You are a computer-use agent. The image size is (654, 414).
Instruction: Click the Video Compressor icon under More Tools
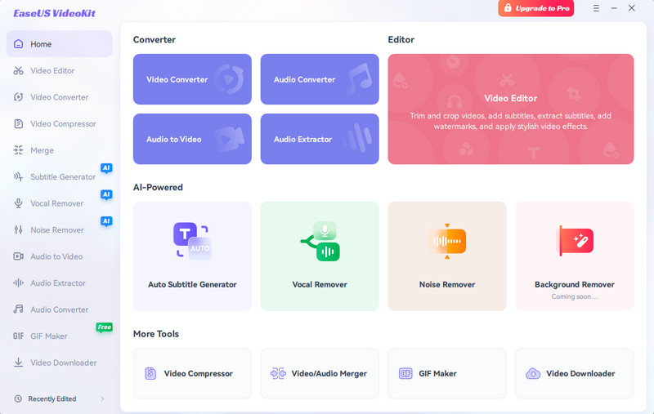(x=150, y=373)
